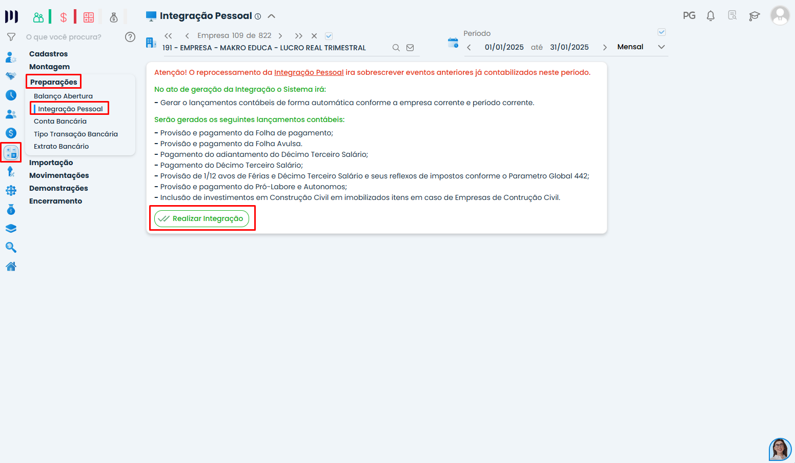Jump to the first company

(x=168, y=36)
